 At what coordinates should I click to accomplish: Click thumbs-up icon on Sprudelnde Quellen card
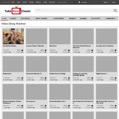tap(22, 50)
